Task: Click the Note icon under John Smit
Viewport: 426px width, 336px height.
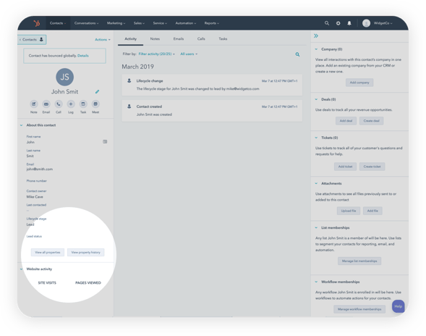Action: click(x=34, y=104)
